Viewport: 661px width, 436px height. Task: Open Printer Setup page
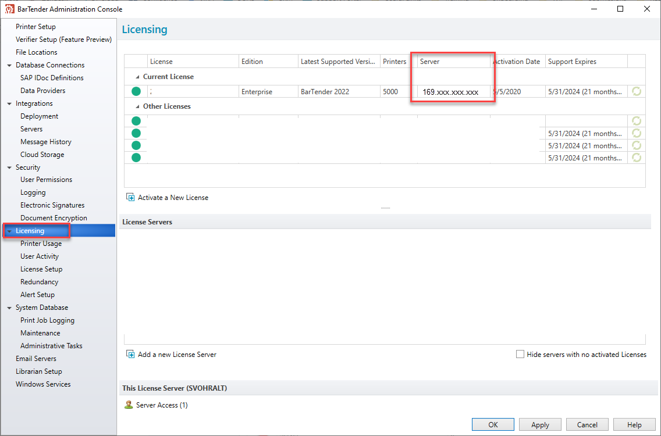pos(36,27)
